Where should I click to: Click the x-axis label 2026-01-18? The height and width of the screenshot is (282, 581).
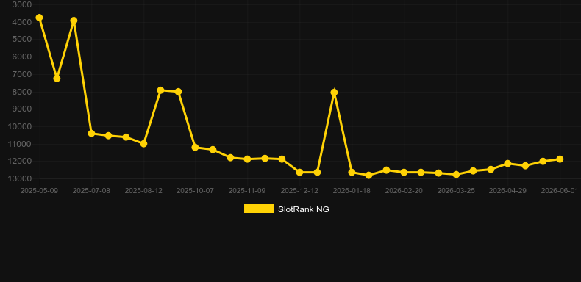(352, 191)
